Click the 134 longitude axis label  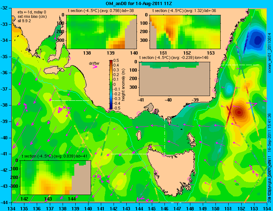pos(12,208)
